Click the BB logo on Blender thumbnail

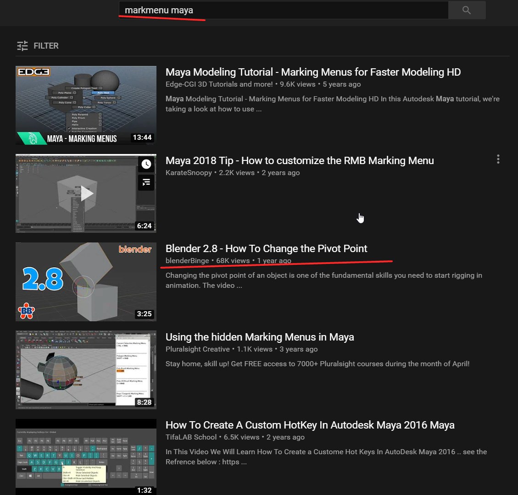pos(27,311)
